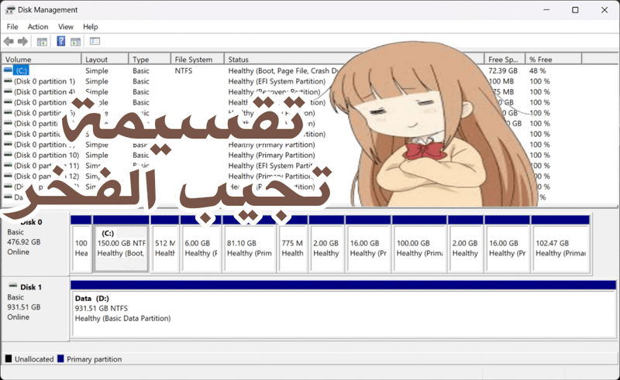Click the Primary partition legend text
Screen dimensions: 620x380
(x=94, y=359)
